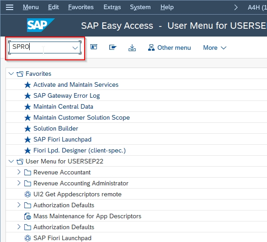Open the UI2 Get Appdescriptors remote transaction icon
The image size is (267, 242).
tap(27, 194)
